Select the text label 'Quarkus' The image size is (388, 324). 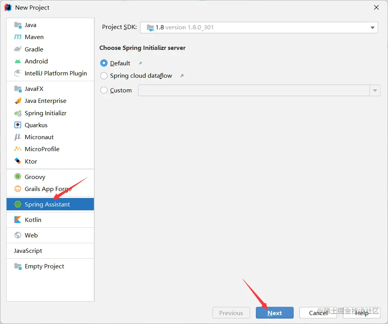click(36, 125)
